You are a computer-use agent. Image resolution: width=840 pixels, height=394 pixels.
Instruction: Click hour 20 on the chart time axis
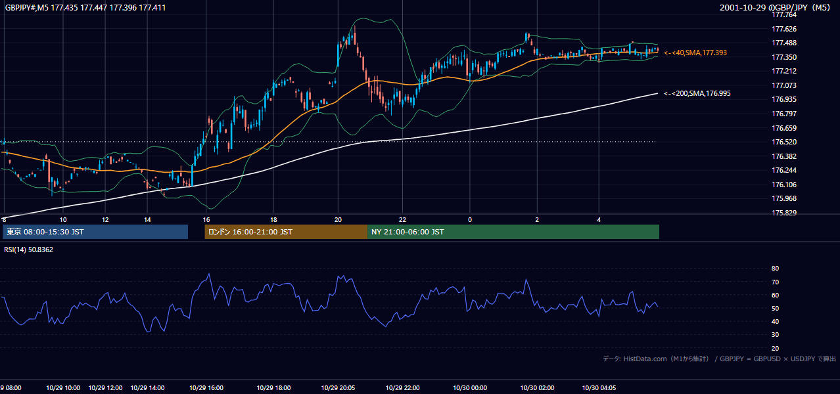tap(338, 219)
